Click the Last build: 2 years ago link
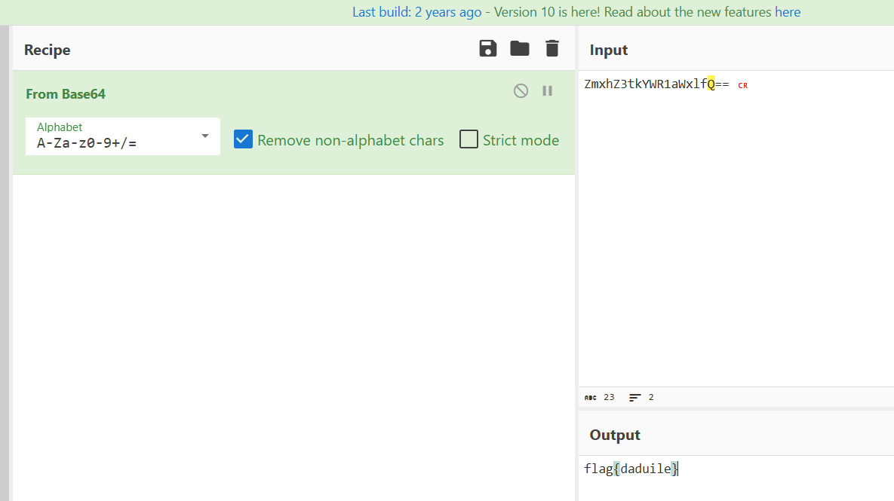This screenshot has width=894, height=501. 416,12
